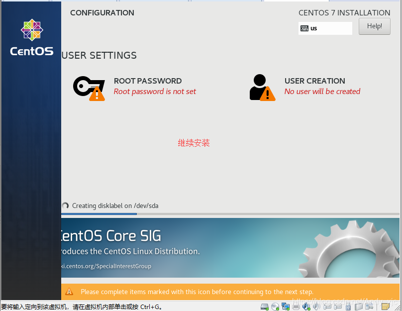This screenshot has width=402, height=311.
Task: Click the orange warning triangle in notification bar
Action: click(69, 292)
